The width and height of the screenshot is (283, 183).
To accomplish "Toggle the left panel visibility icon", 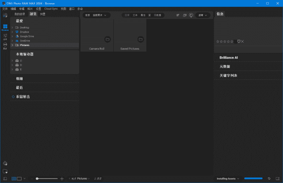I will point(5,179).
